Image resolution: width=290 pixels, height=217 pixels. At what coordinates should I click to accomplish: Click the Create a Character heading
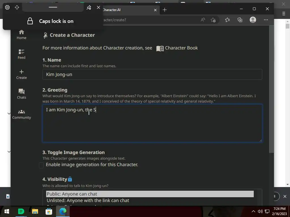click(72, 35)
